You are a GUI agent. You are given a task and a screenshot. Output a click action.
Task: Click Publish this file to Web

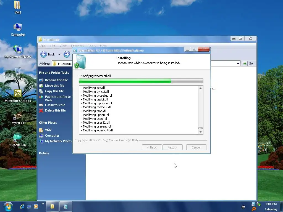58,99
